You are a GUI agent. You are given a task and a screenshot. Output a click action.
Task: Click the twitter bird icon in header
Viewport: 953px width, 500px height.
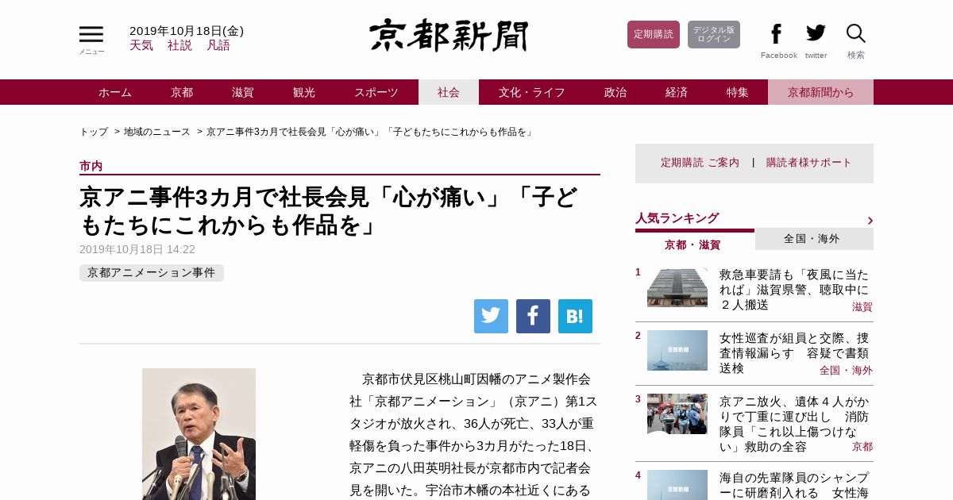point(816,33)
